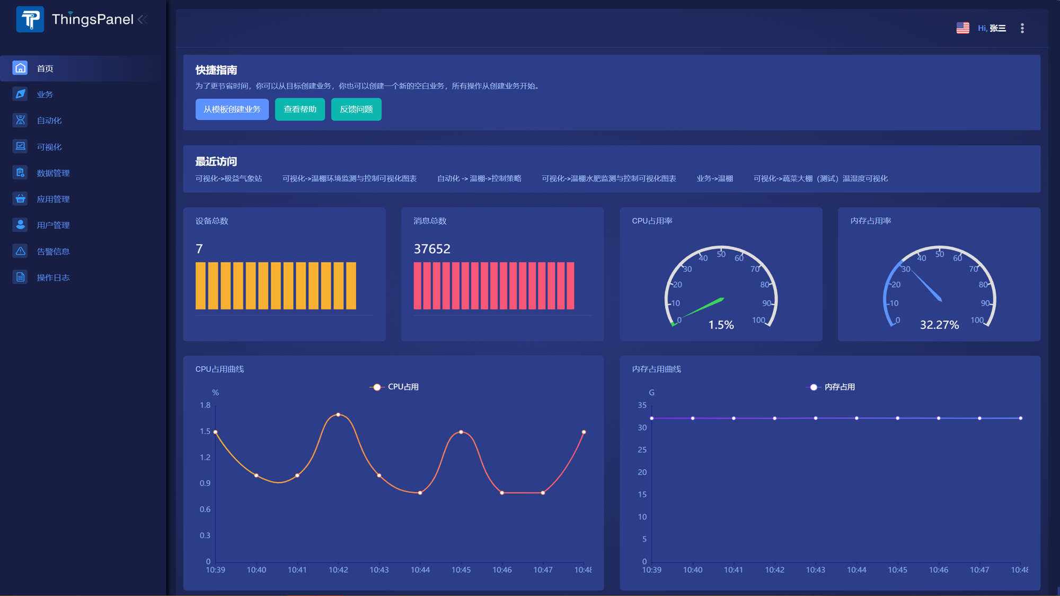The height and width of the screenshot is (596, 1060).
Task: Toggle CPU占用 series in chart legend
Action: [394, 387]
